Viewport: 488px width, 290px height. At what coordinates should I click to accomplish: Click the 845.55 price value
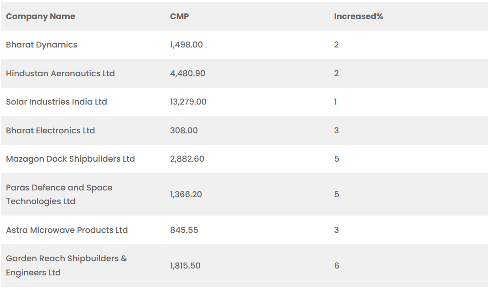click(184, 230)
